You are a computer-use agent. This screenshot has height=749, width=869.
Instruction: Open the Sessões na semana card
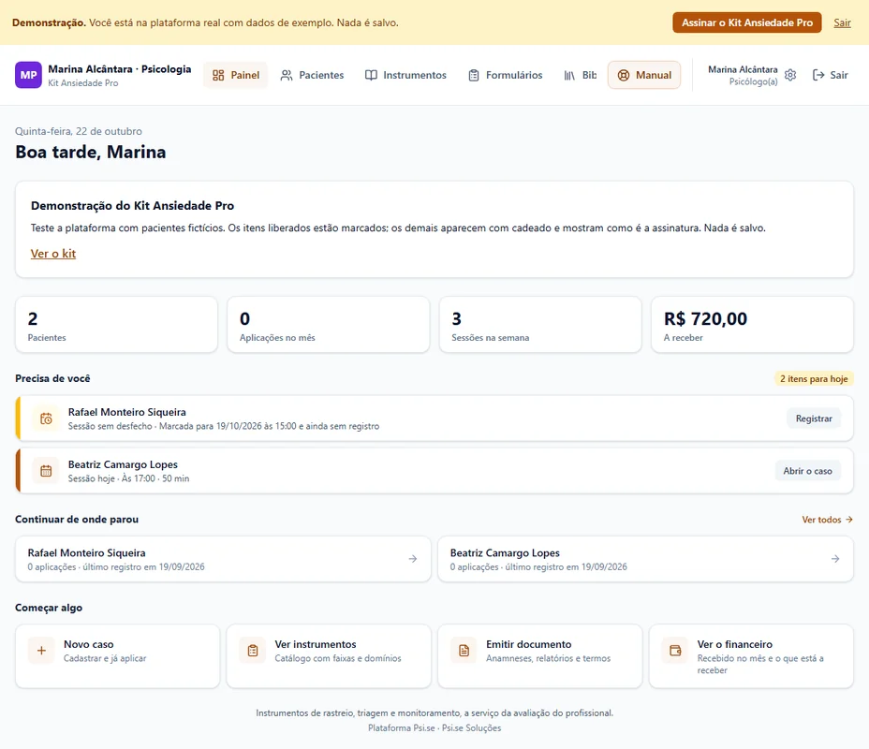(540, 325)
